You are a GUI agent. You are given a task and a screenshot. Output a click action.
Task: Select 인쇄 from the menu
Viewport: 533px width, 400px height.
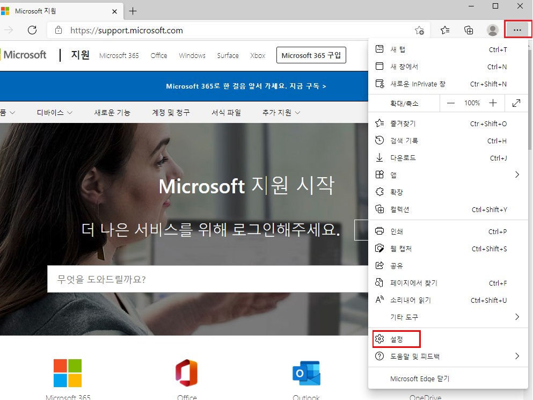(x=448, y=231)
